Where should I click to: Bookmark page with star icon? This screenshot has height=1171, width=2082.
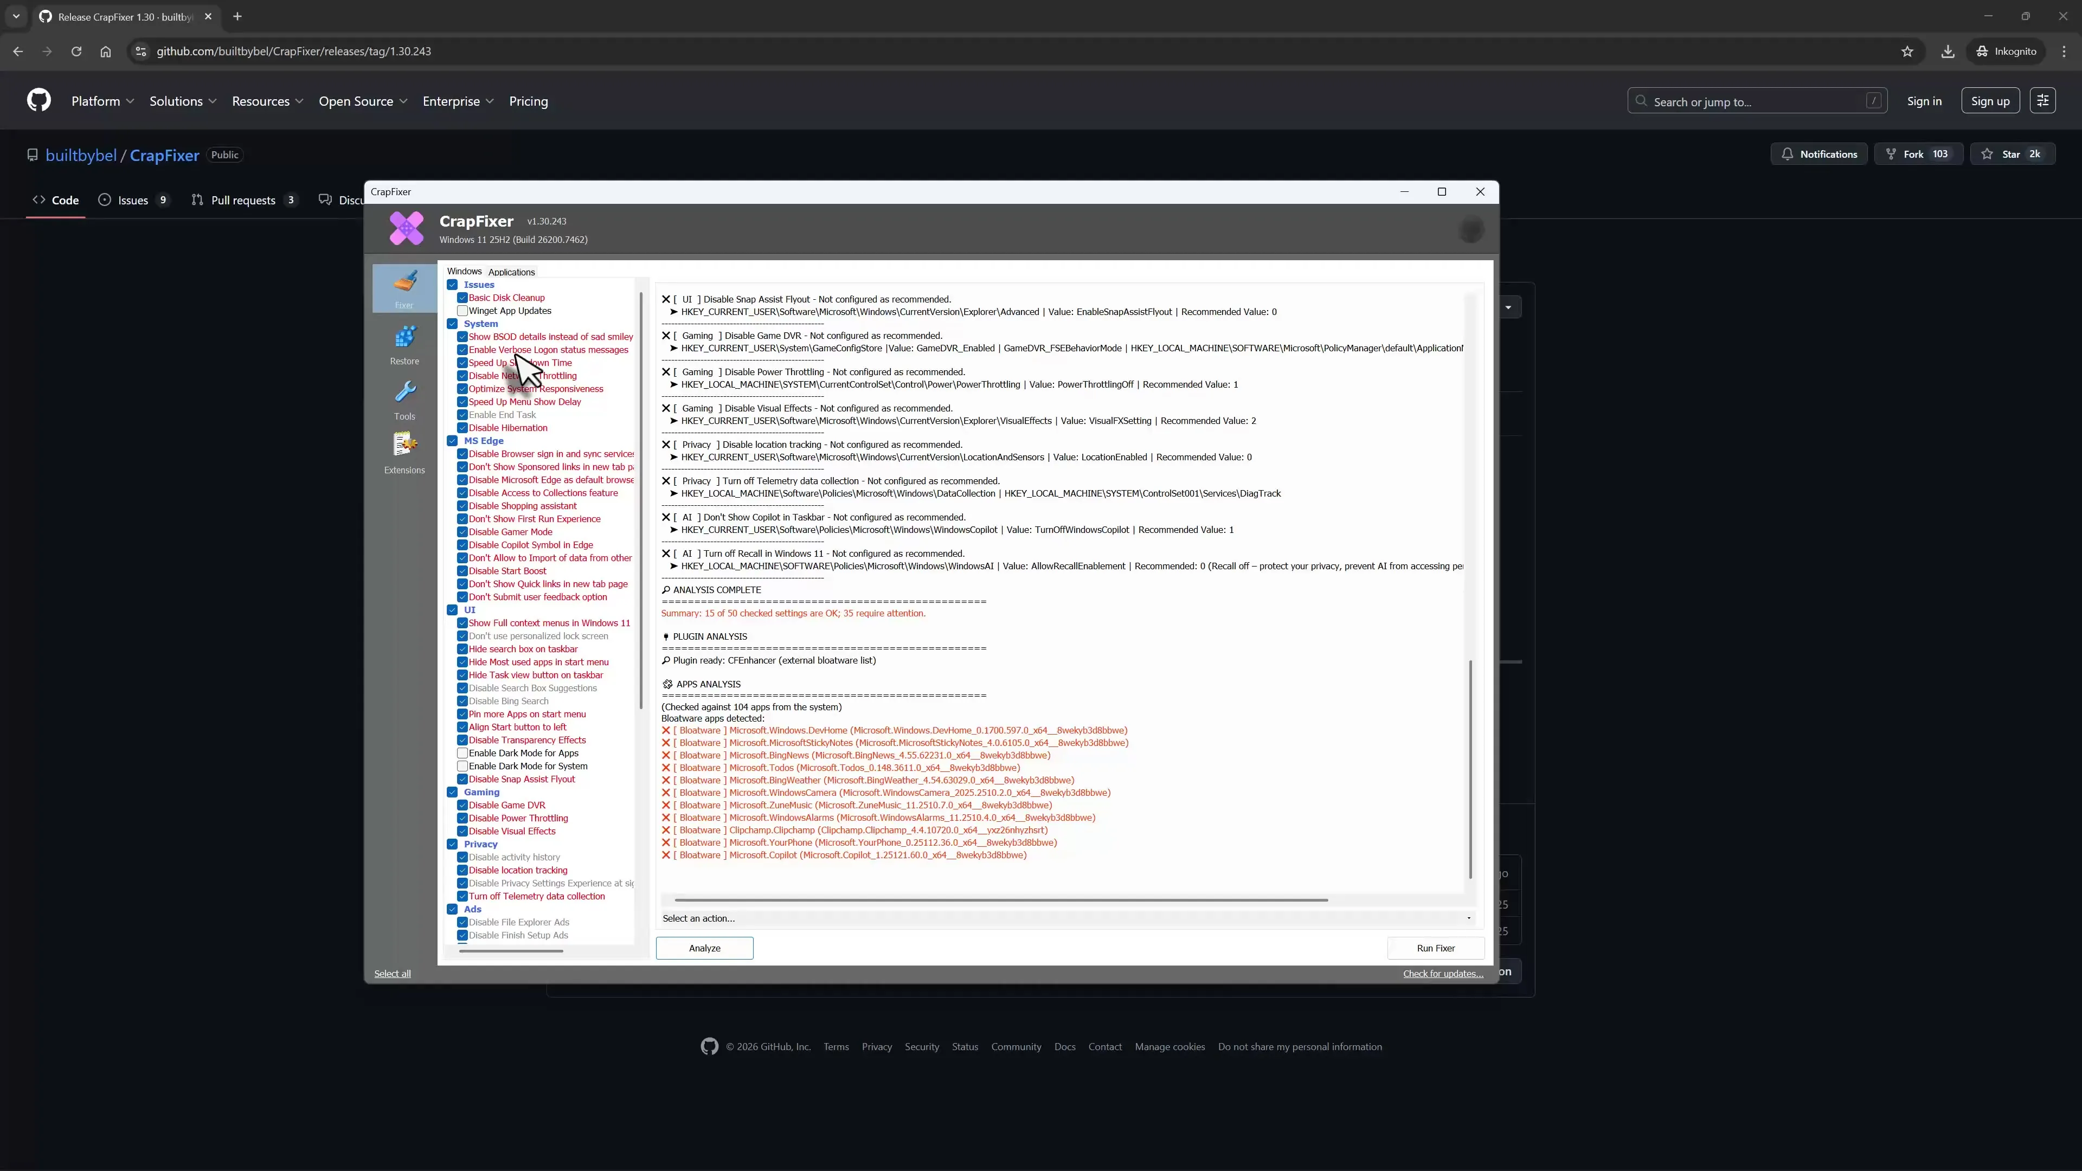[1907, 51]
